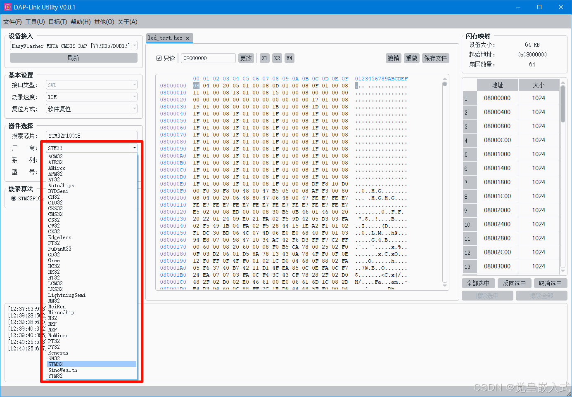
Task: Collapse the 厂商 STM32 dropdown arrow
Action: coord(134,148)
